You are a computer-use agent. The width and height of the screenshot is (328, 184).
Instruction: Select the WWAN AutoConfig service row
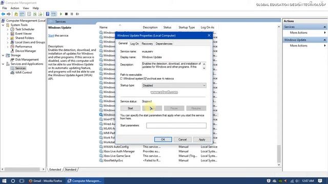158,147
